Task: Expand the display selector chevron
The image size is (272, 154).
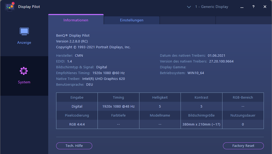Action: pos(189,7)
